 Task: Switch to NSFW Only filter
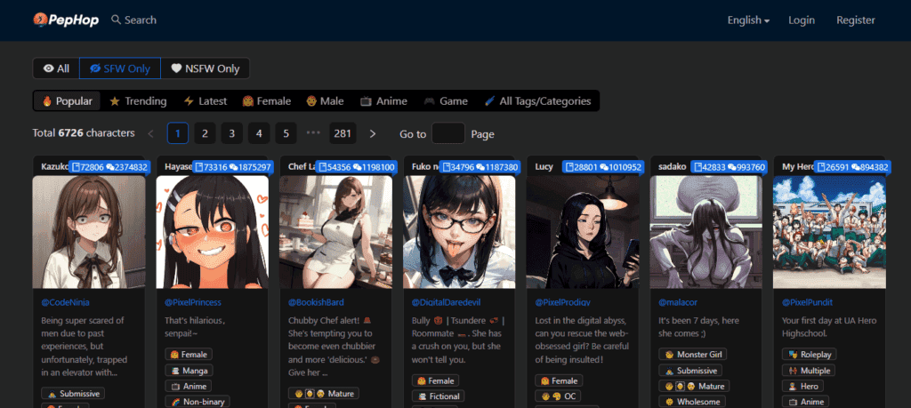[206, 68]
